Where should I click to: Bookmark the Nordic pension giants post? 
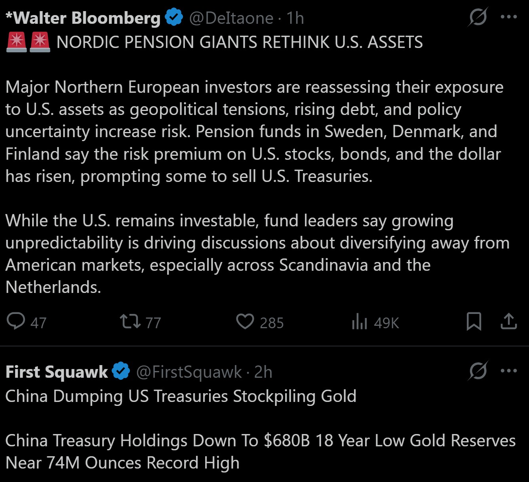pos(474,321)
